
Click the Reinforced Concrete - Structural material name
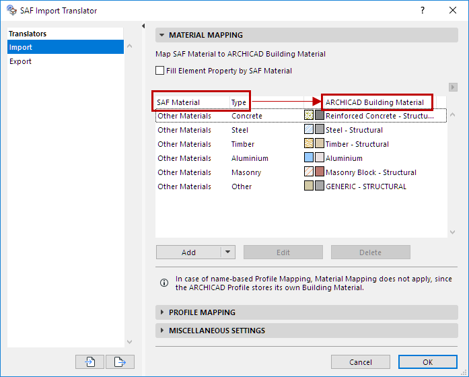[380, 116]
